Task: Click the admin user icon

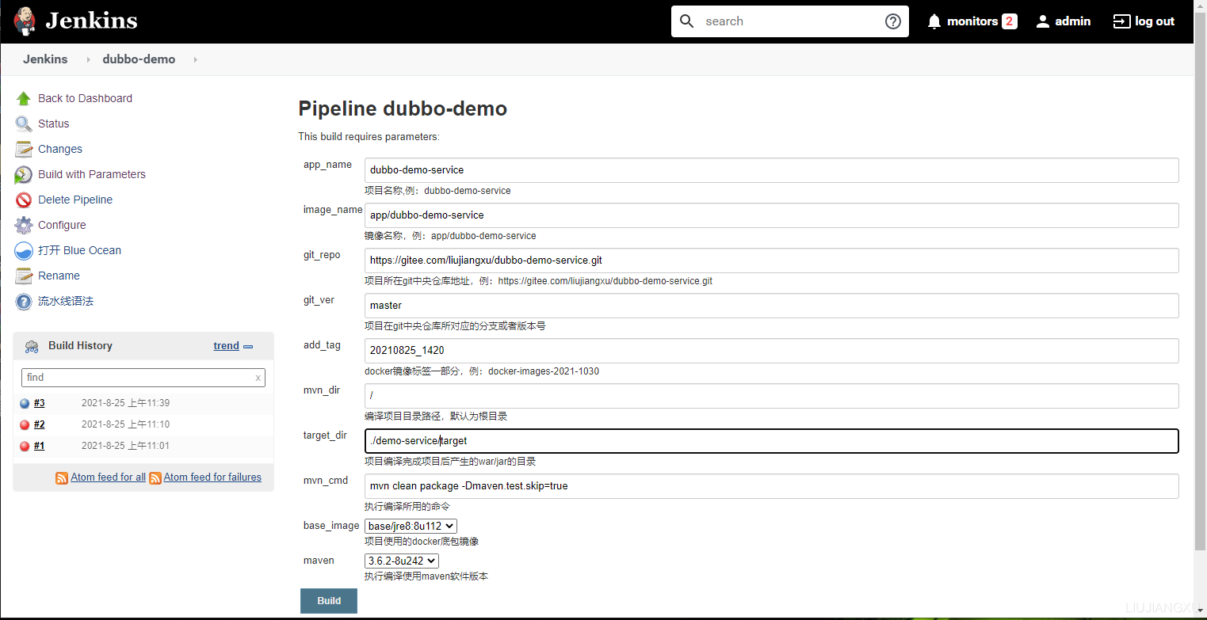Action: (1043, 21)
